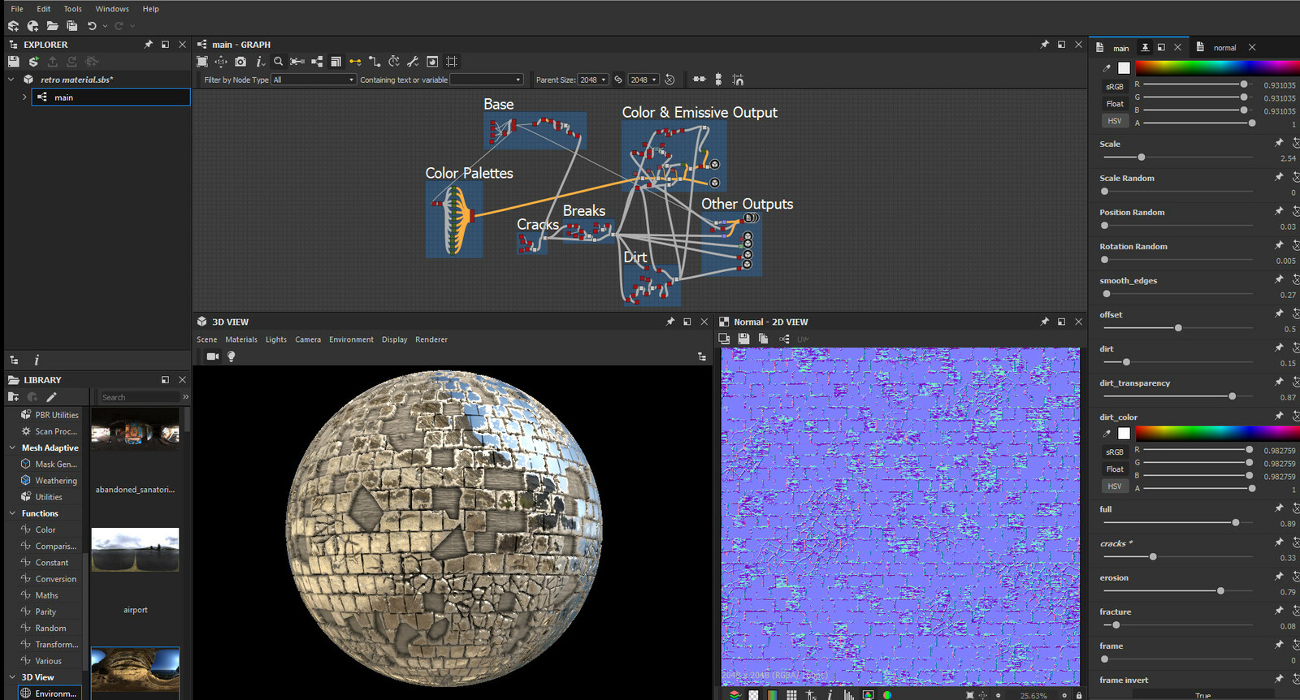
Task: Open the undo history dropdown arrow
Action: [105, 26]
